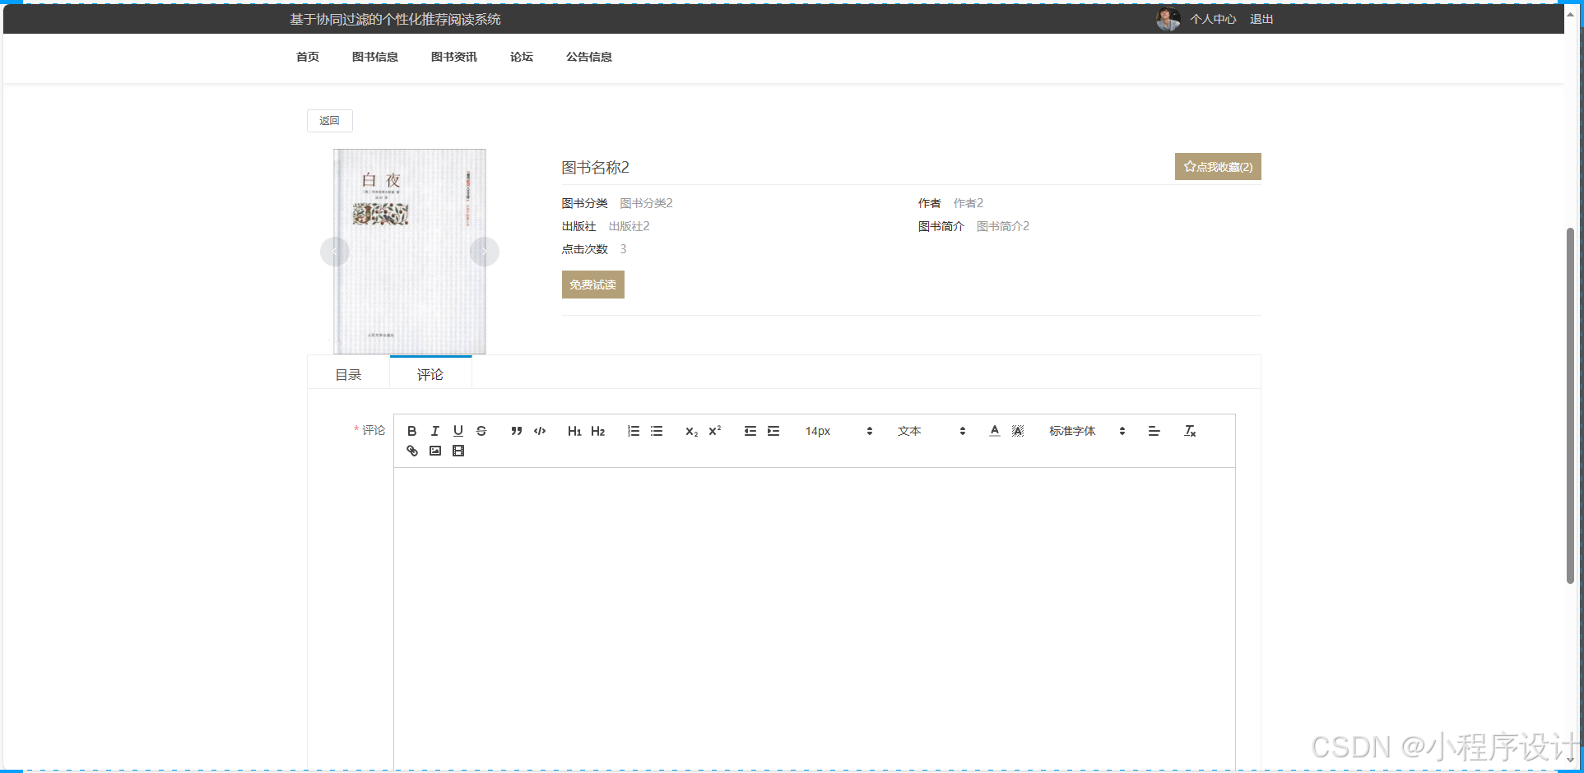Image resolution: width=1584 pixels, height=773 pixels.
Task: Apply superscript formatting
Action: pos(715,431)
